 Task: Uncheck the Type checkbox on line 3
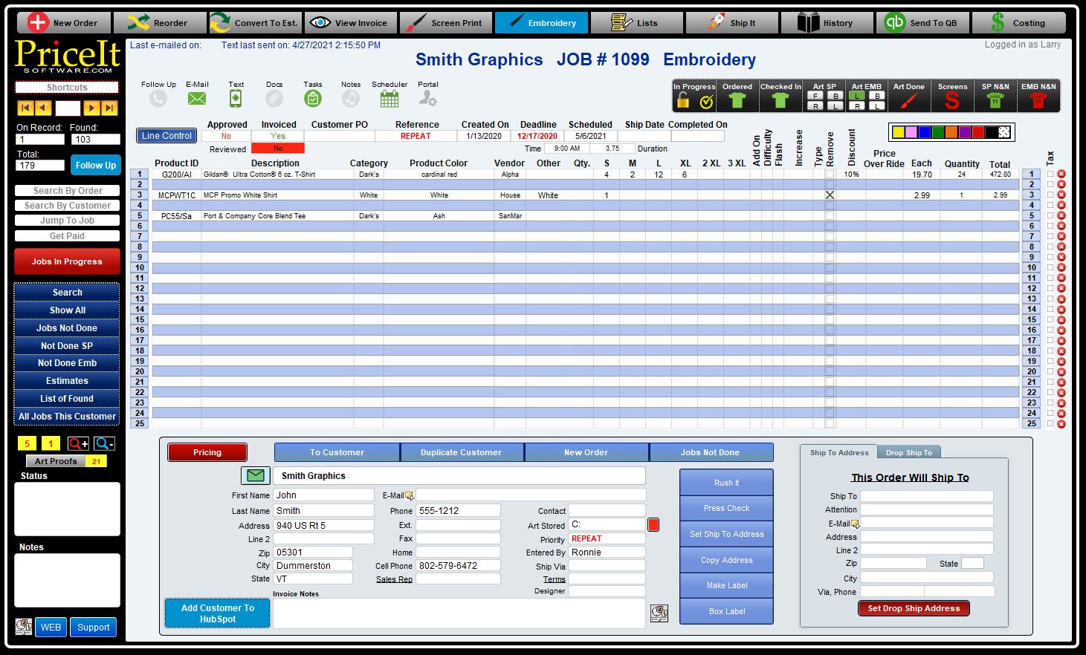click(830, 195)
